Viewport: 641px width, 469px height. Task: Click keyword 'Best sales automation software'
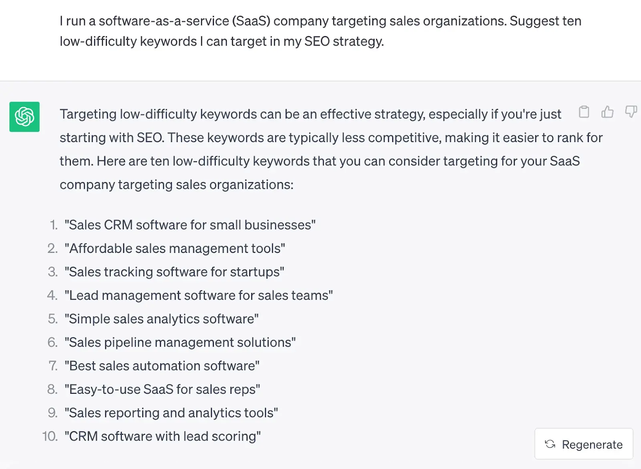click(162, 365)
